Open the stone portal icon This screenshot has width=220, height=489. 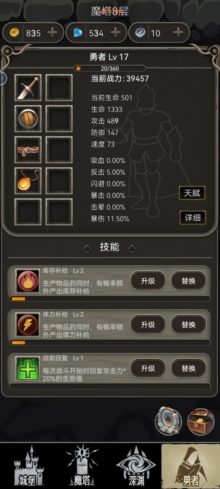[x=168, y=421]
